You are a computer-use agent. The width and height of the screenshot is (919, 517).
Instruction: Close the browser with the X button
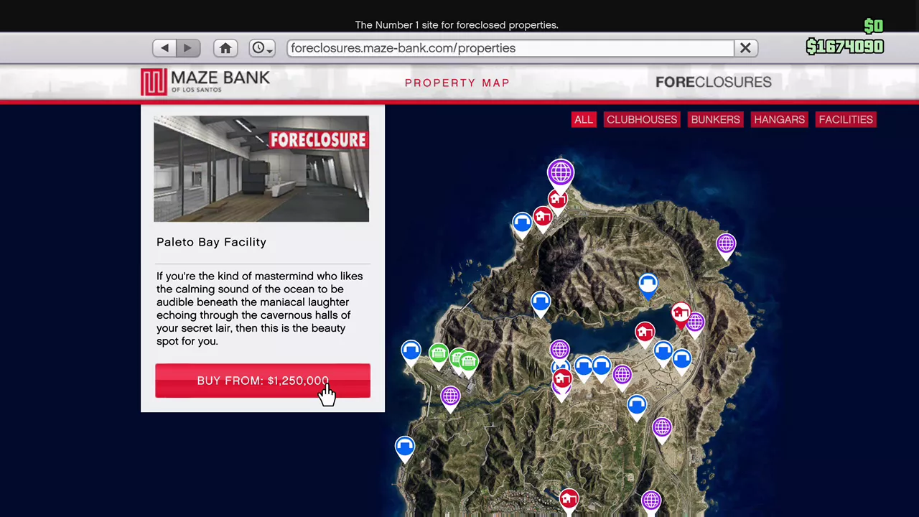pyautogui.click(x=745, y=48)
